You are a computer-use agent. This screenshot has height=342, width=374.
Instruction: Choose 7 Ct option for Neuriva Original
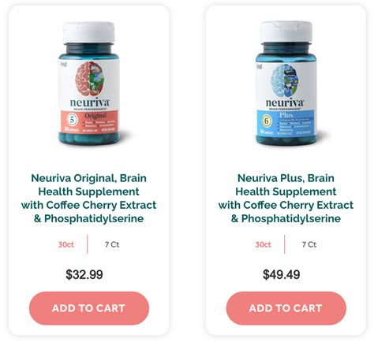coord(112,244)
